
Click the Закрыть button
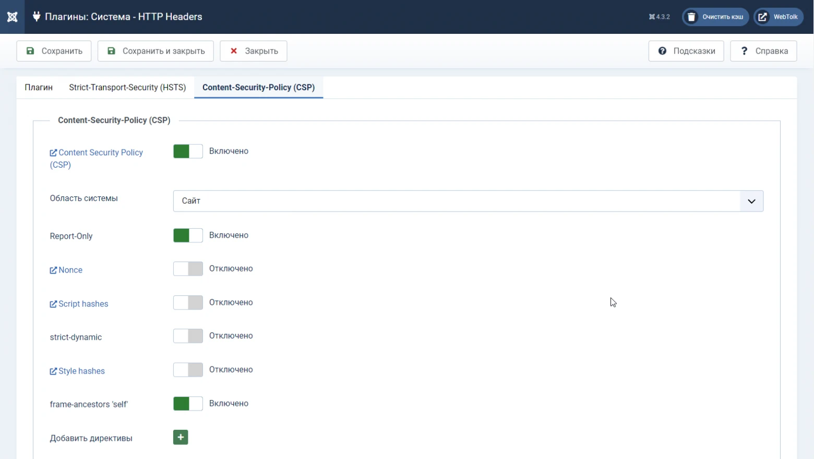coord(254,51)
